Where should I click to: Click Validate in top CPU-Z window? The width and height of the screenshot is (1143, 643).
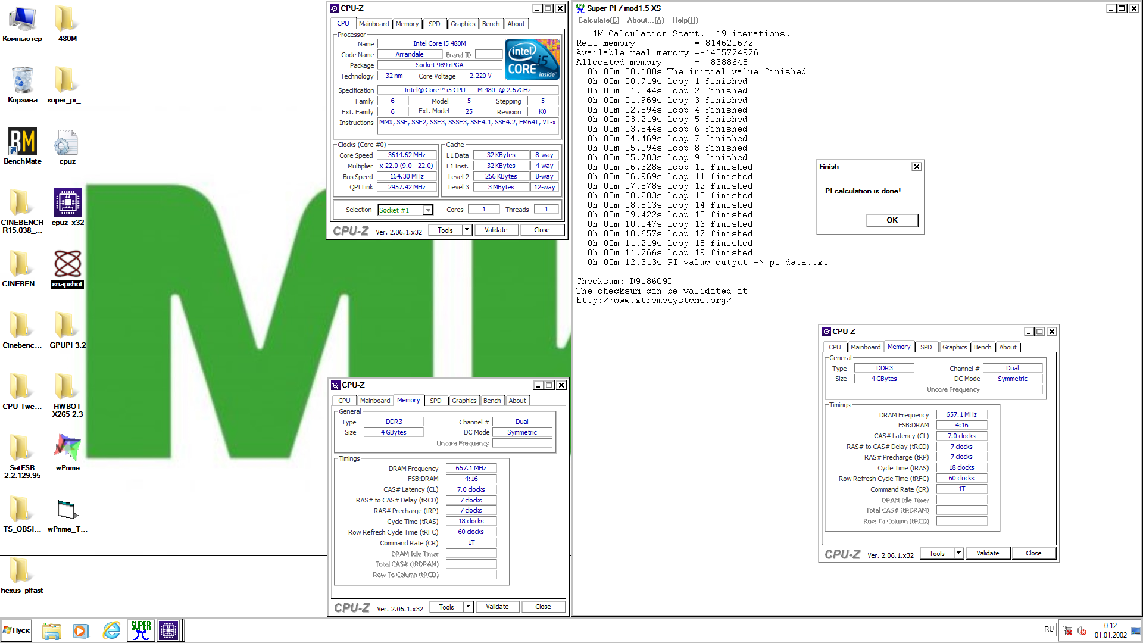[x=496, y=230]
